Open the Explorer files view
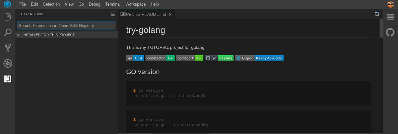 [x=7, y=17]
